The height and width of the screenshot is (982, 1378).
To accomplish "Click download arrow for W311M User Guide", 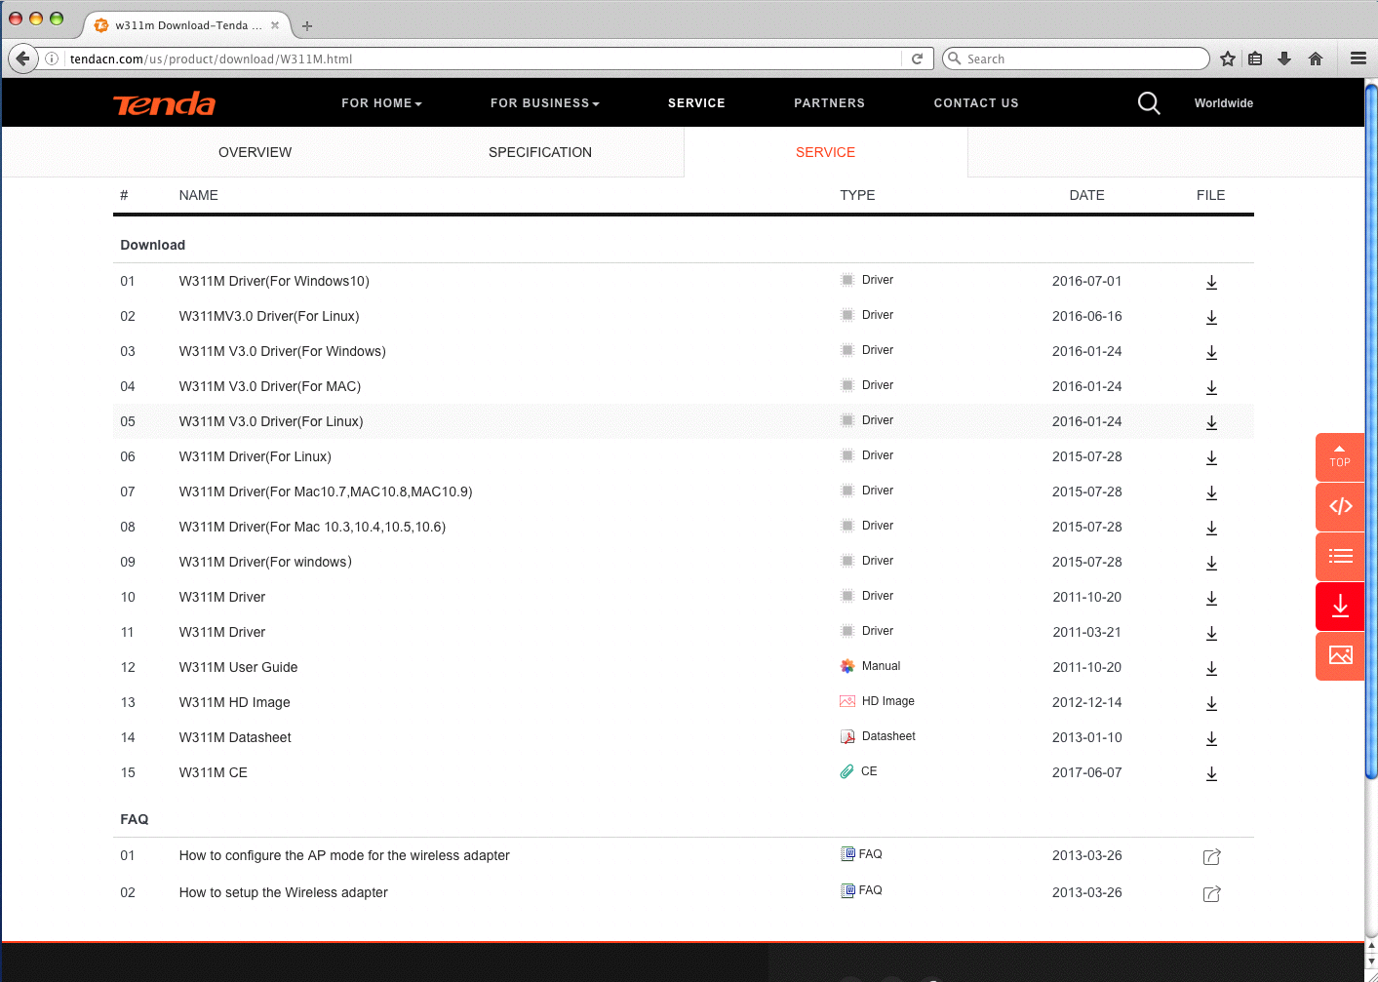I will point(1211,668).
